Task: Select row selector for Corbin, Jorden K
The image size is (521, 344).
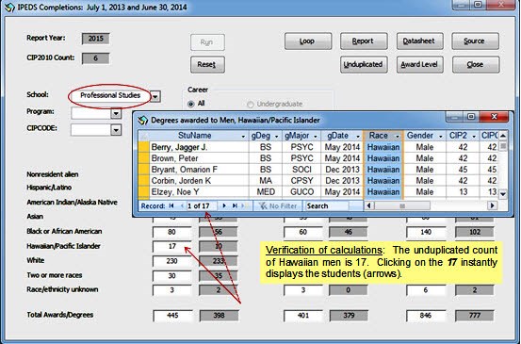Action: click(144, 181)
